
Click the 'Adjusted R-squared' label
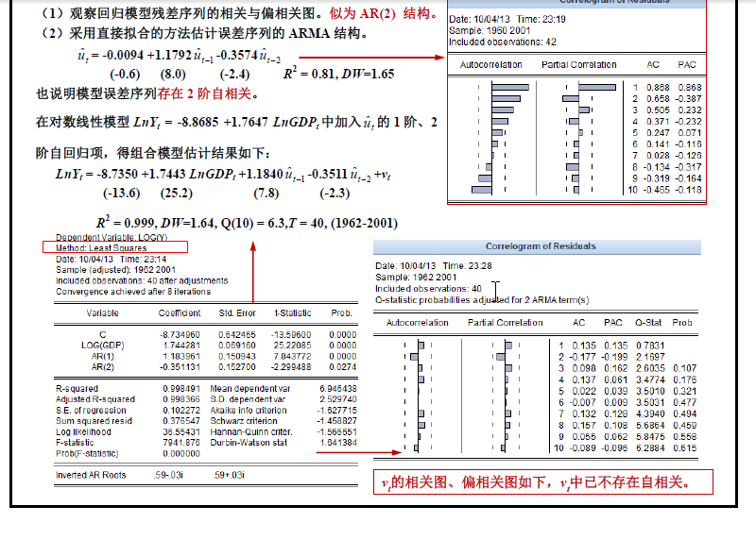point(95,399)
